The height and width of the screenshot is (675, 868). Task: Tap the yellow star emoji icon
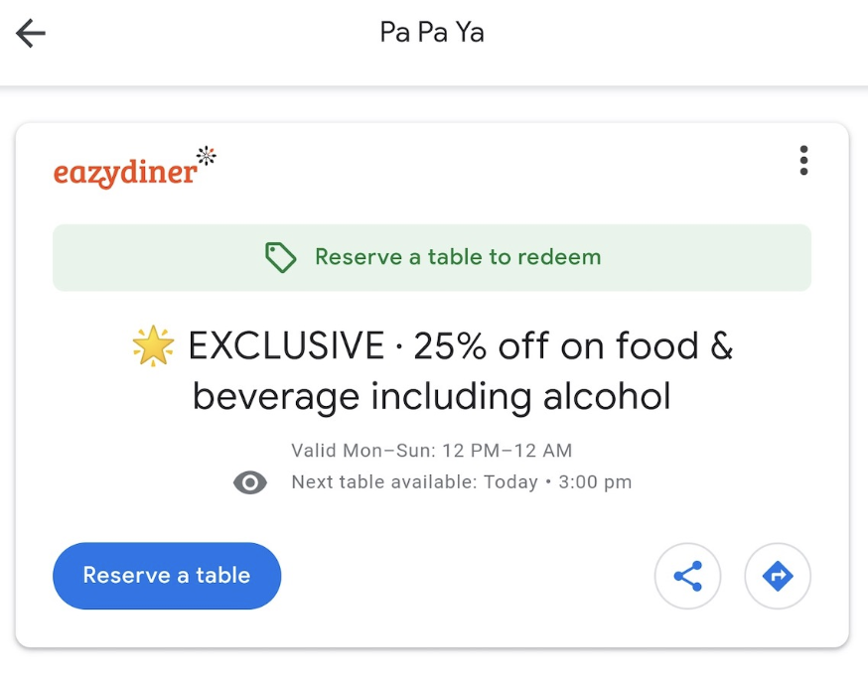coord(154,346)
